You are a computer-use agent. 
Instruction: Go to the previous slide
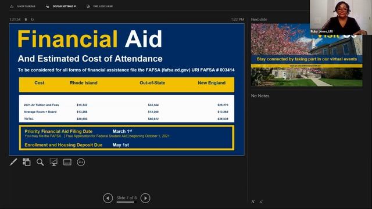(108, 198)
